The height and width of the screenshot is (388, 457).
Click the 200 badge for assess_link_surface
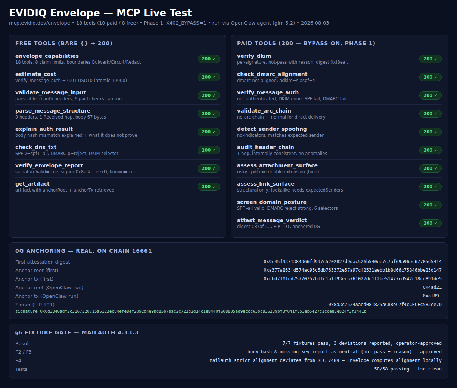430,187
